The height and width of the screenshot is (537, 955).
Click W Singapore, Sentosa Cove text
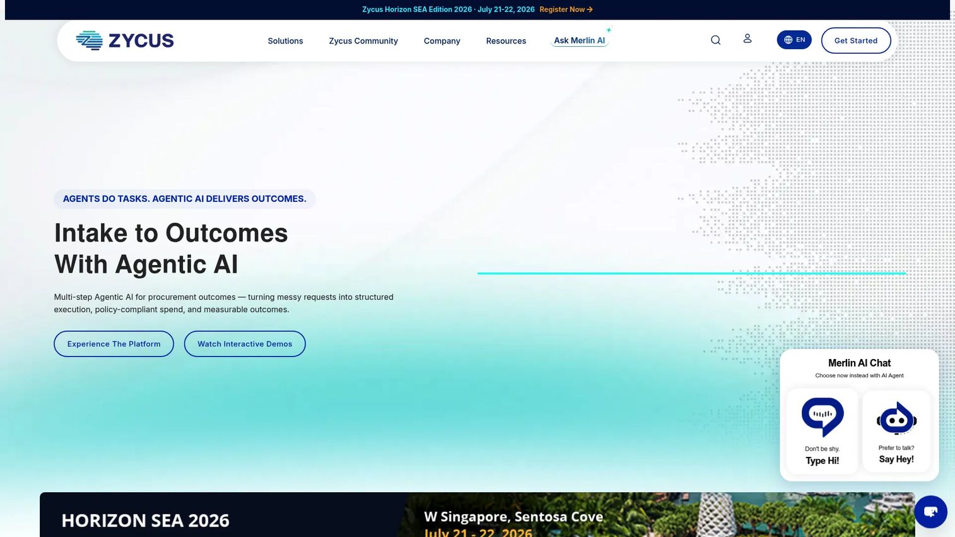click(513, 517)
